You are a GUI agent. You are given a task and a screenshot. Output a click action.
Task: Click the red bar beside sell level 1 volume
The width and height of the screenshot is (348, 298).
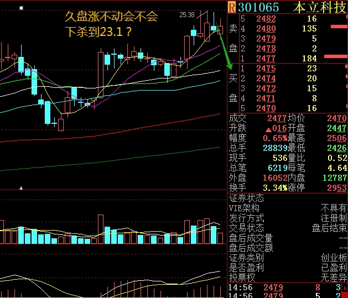point(336,56)
